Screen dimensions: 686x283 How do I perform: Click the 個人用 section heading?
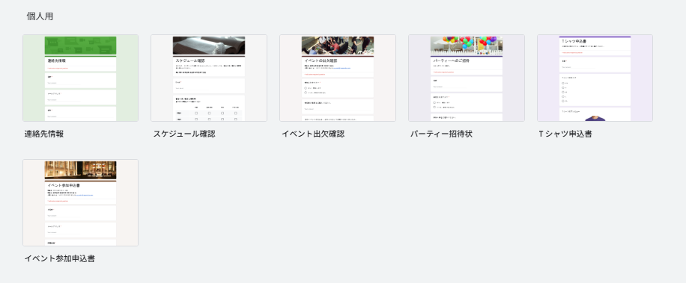click(x=40, y=16)
